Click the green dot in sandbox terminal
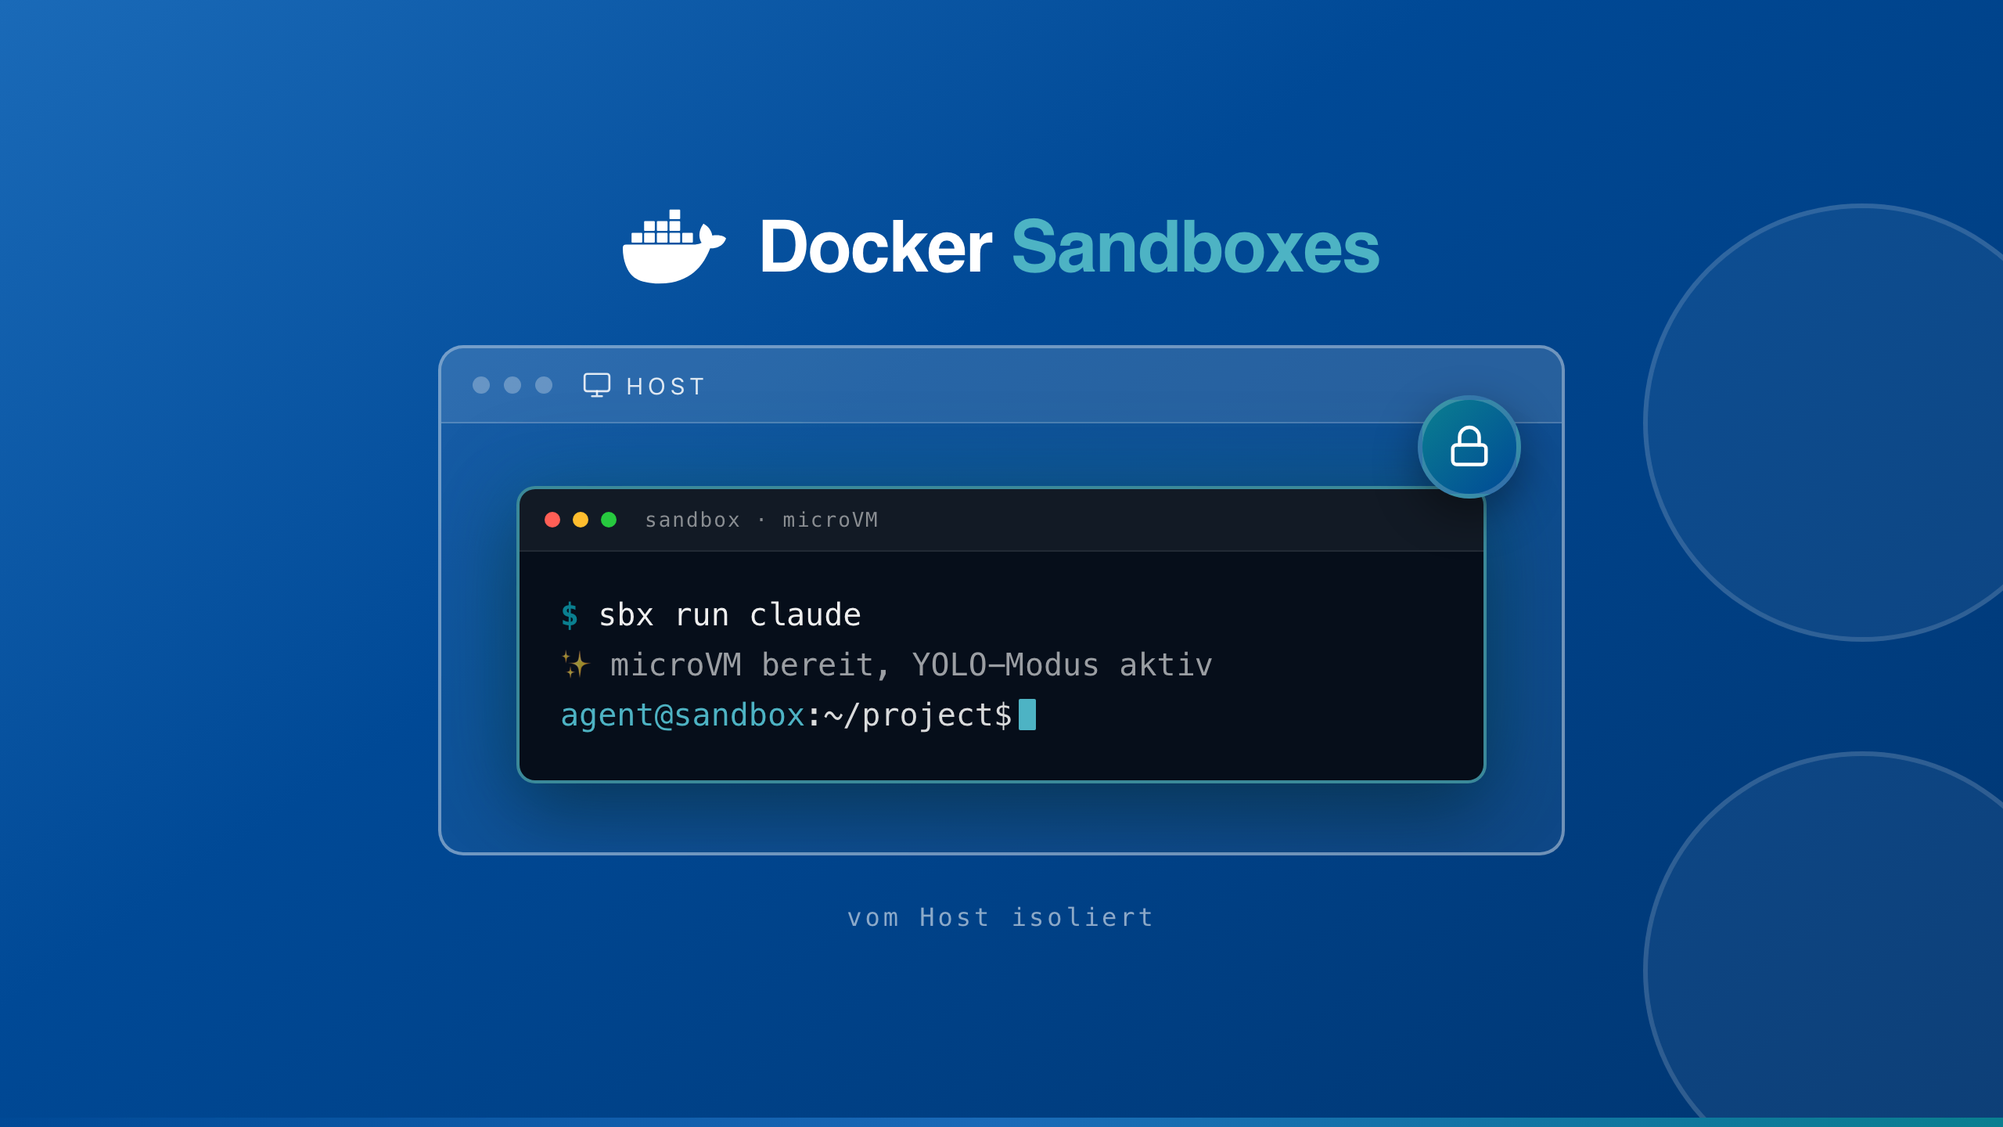The width and height of the screenshot is (2003, 1127). click(609, 520)
